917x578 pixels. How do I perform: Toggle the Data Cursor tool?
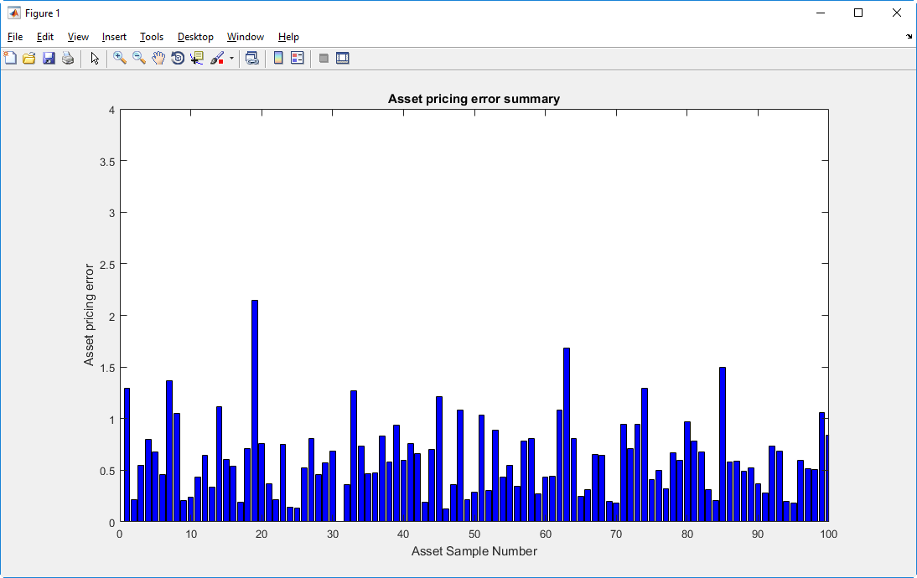[197, 59]
